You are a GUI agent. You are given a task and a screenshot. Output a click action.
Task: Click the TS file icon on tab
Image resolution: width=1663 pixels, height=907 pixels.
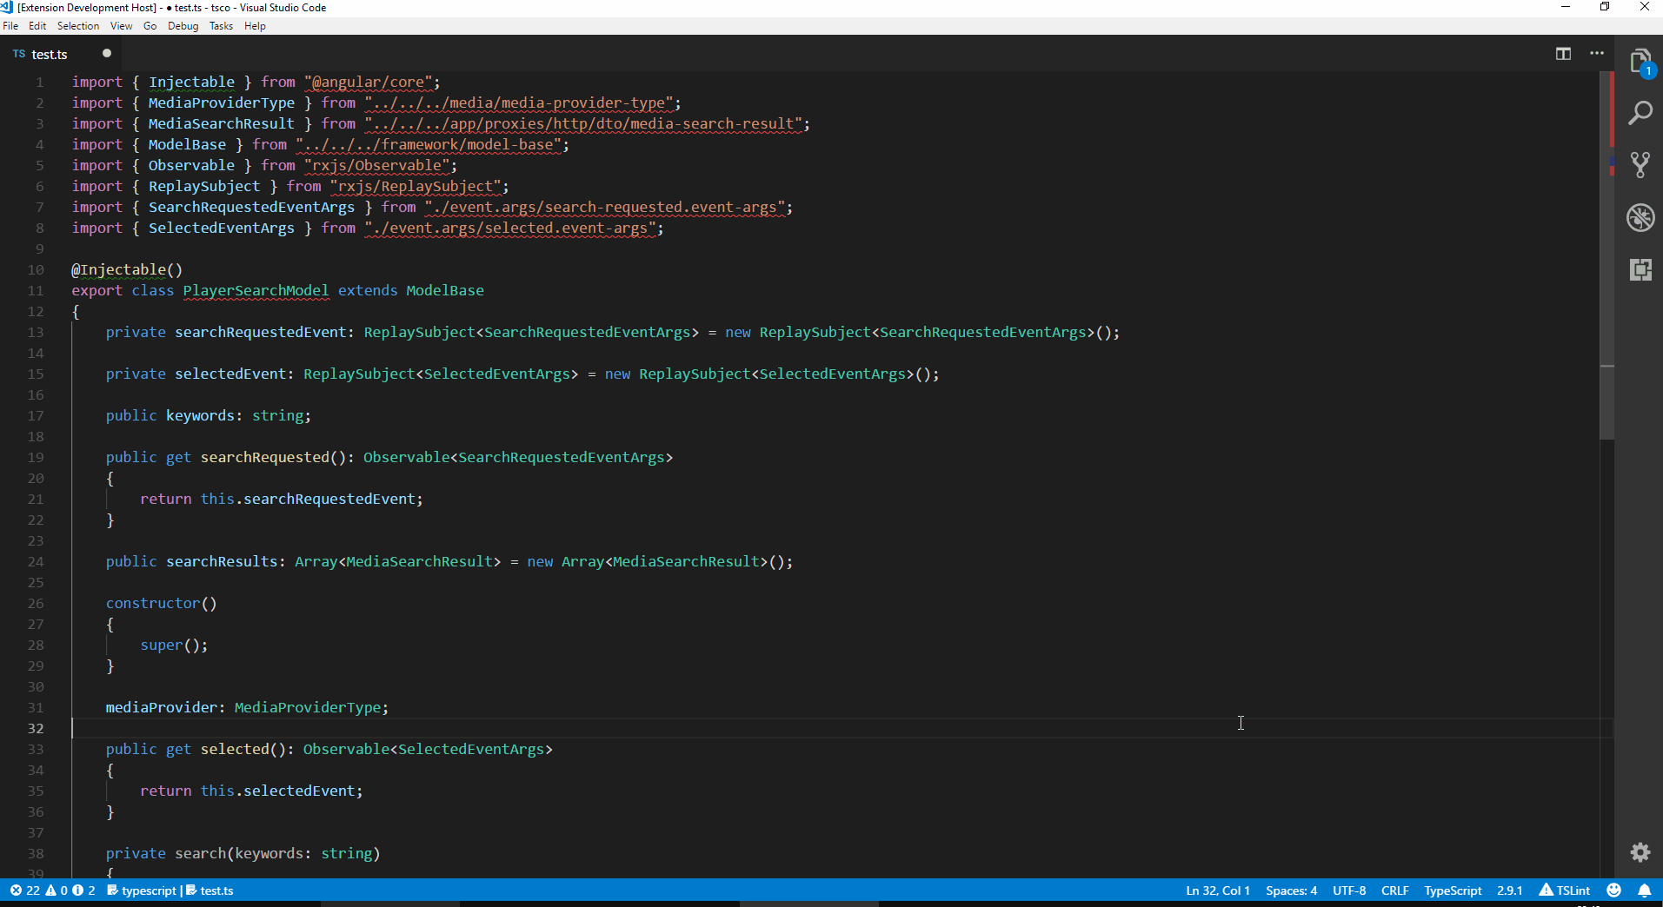coord(19,54)
